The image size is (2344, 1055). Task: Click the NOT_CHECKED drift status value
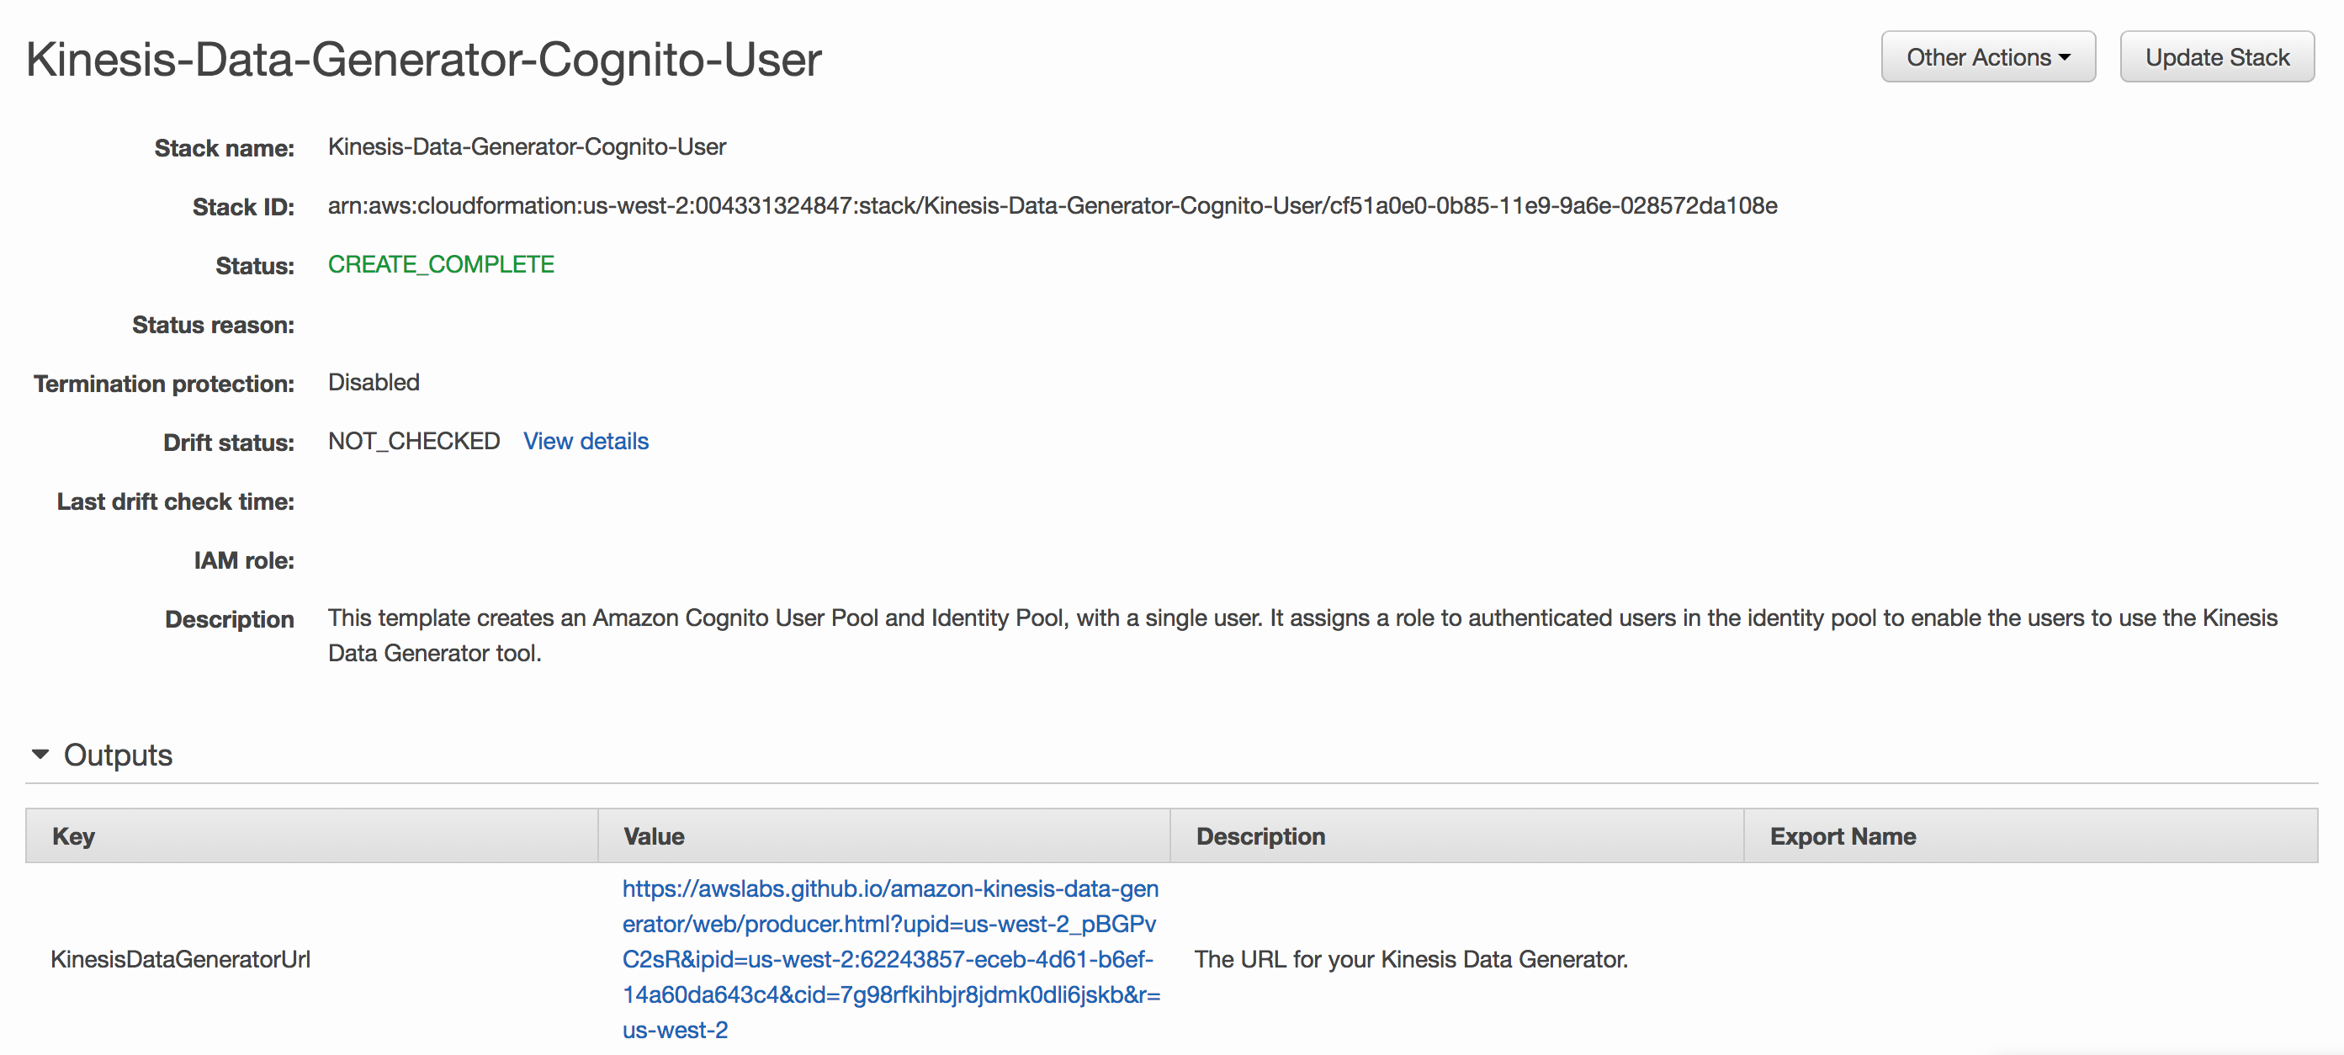(x=413, y=442)
